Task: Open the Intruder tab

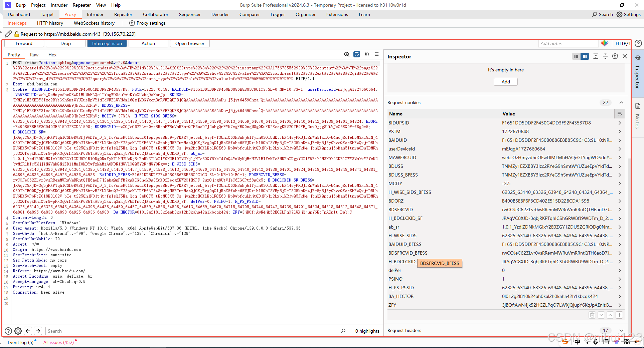Action: click(95, 14)
